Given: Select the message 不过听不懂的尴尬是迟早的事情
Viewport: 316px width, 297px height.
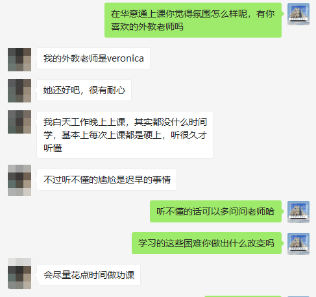Looking at the screenshot, I should (x=106, y=180).
